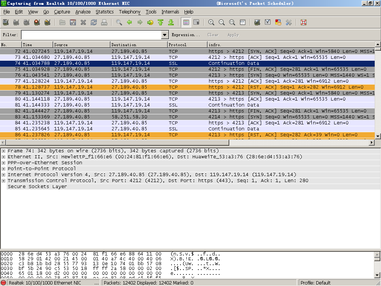Expand Point-to-Point Protocol node

[3, 169]
